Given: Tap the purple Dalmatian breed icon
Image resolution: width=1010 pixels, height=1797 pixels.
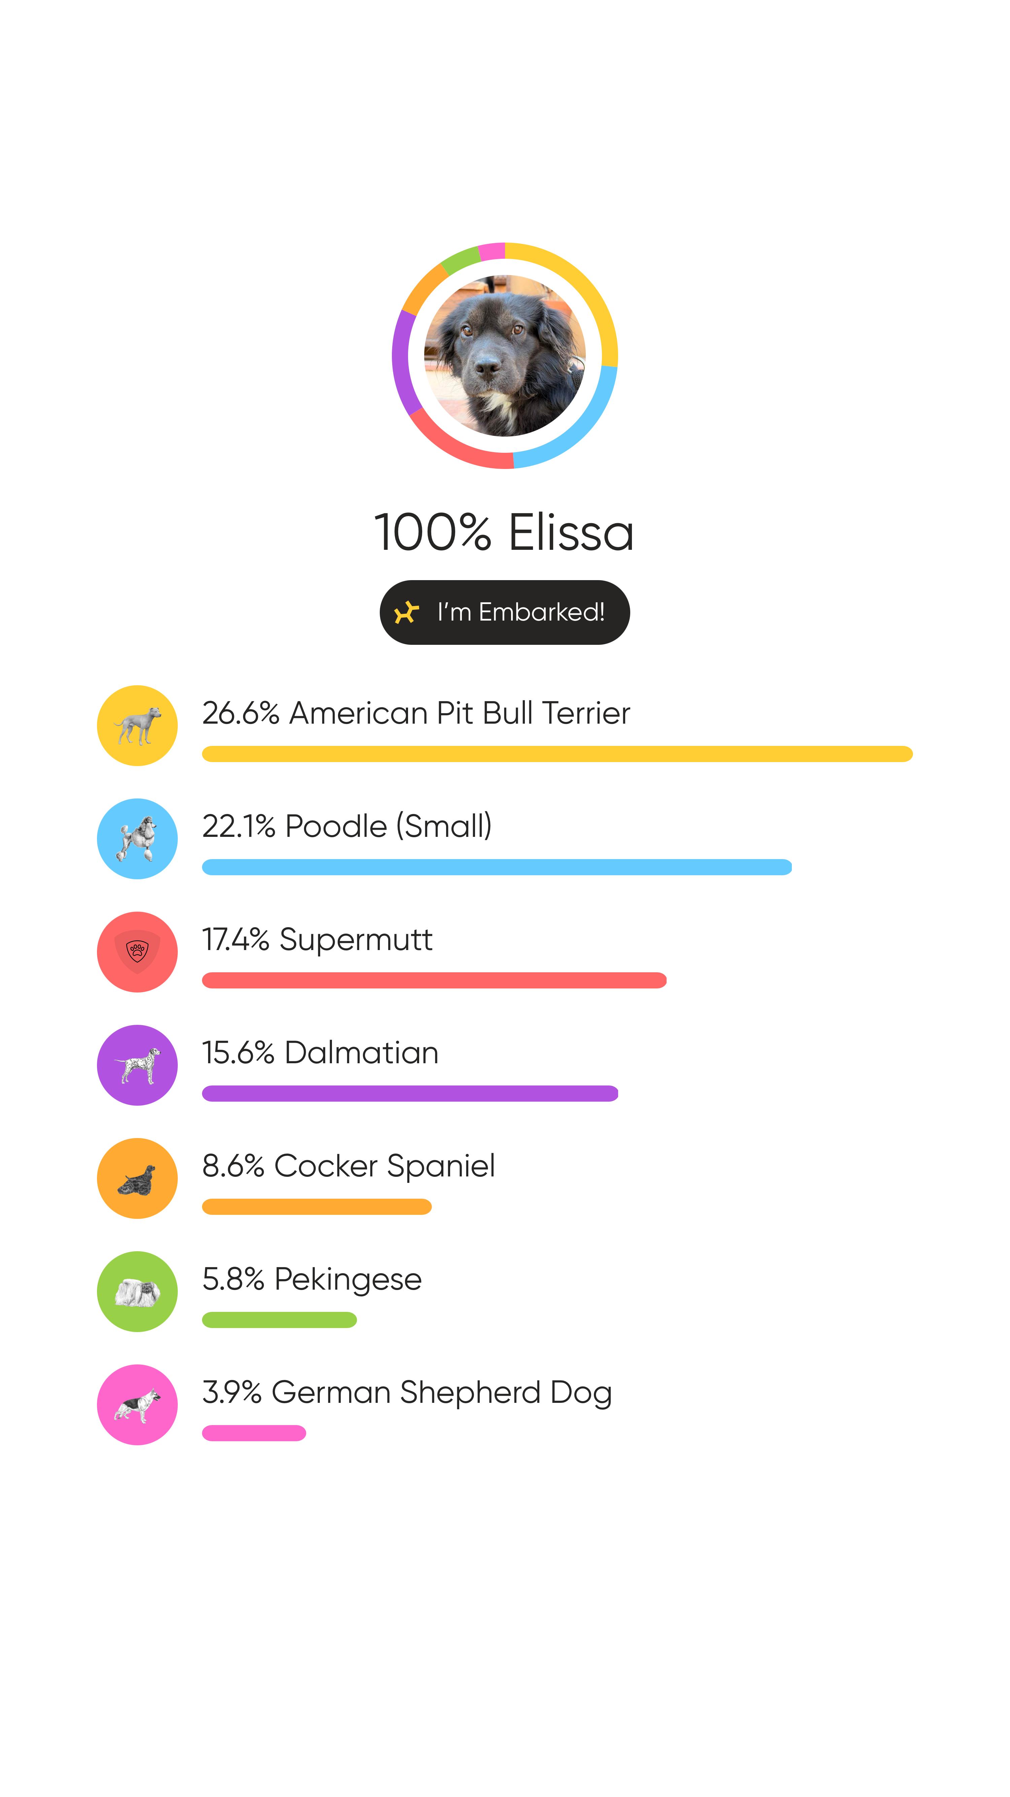Looking at the screenshot, I should (137, 1065).
